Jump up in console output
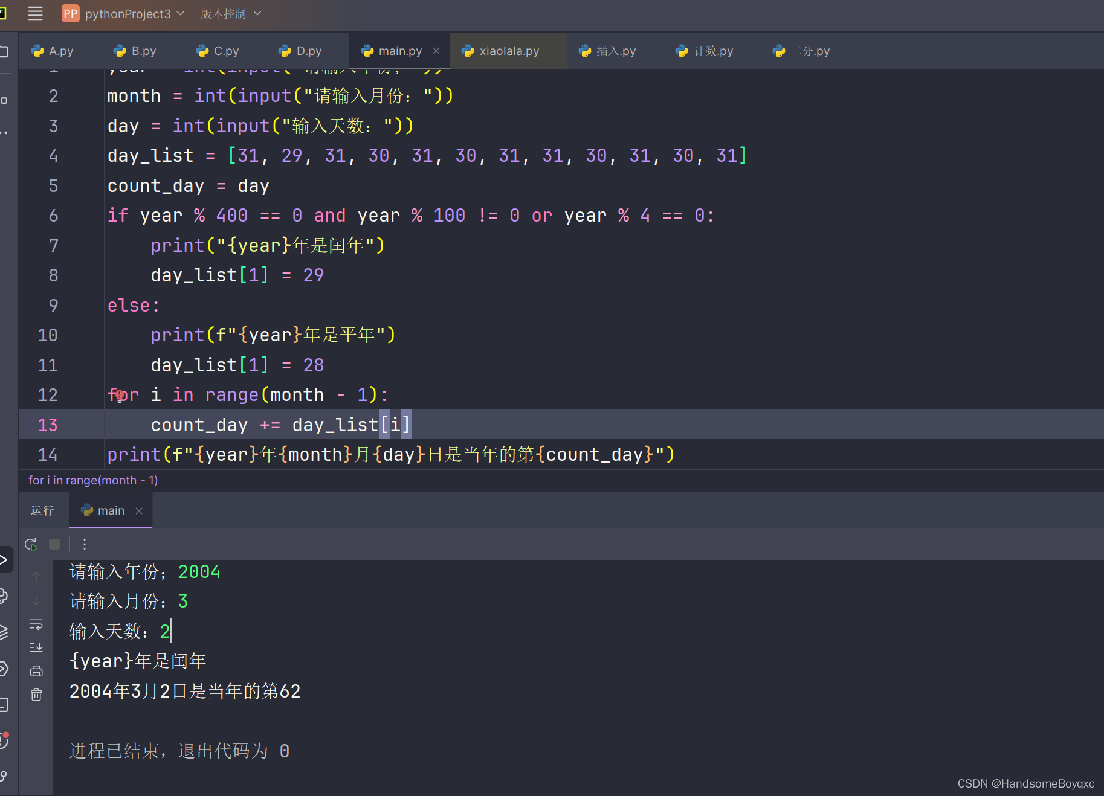1104x796 pixels. pos(36,576)
